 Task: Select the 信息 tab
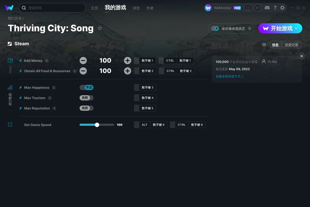point(275,45)
